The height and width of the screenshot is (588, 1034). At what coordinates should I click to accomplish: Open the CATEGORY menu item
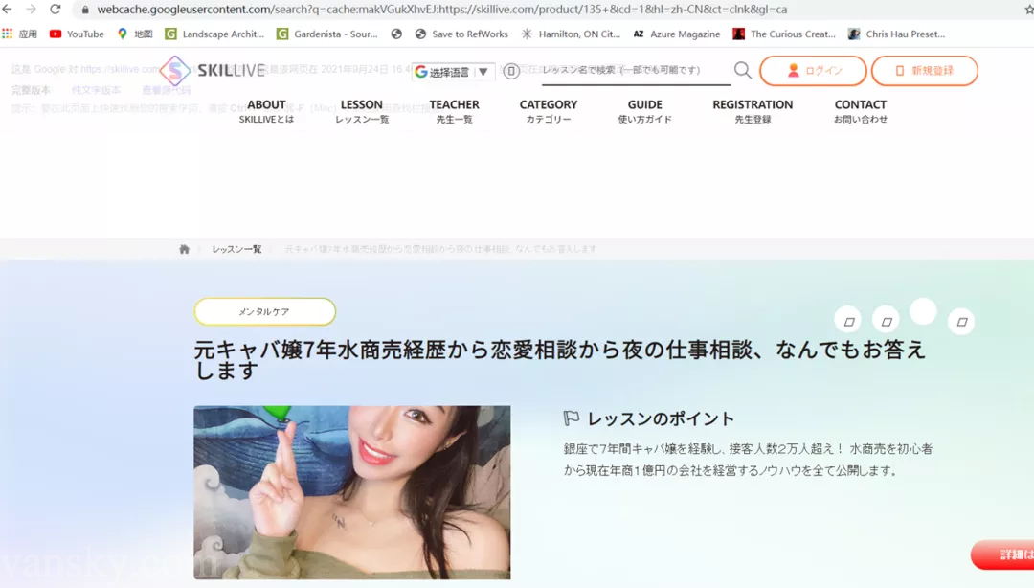[x=548, y=111]
